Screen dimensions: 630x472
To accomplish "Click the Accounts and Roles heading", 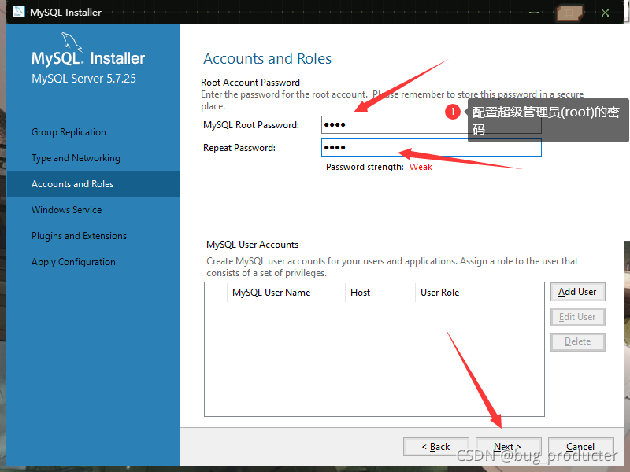I will click(267, 58).
